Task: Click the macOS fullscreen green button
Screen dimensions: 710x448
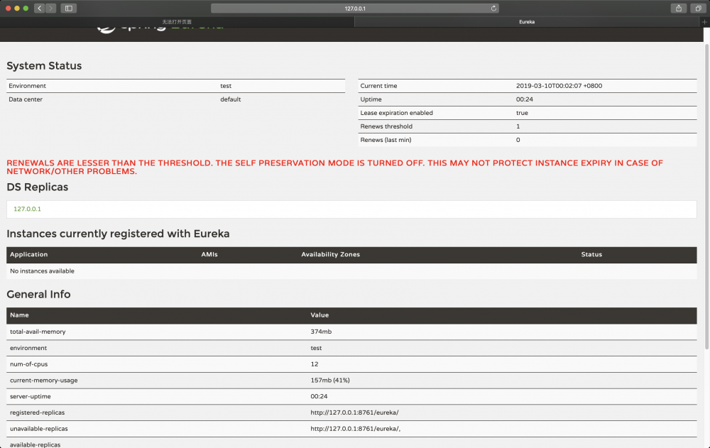Action: (26, 8)
